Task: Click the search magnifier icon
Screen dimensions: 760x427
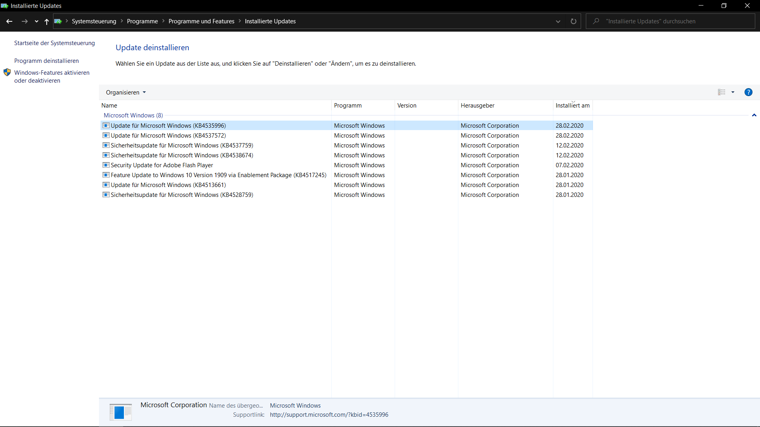Action: [596, 21]
